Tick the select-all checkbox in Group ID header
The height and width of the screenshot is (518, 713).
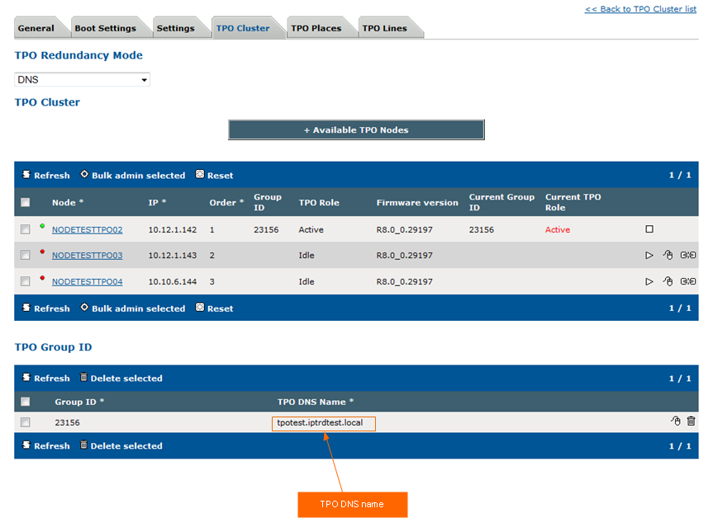pos(26,402)
